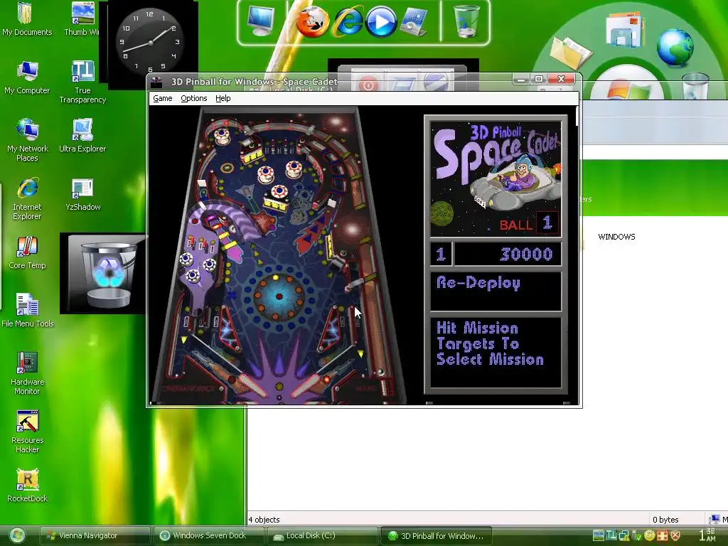Viewport: 728px width, 546px height.
Task: Open True Transparency desktop shortcut
Action: pos(82,82)
